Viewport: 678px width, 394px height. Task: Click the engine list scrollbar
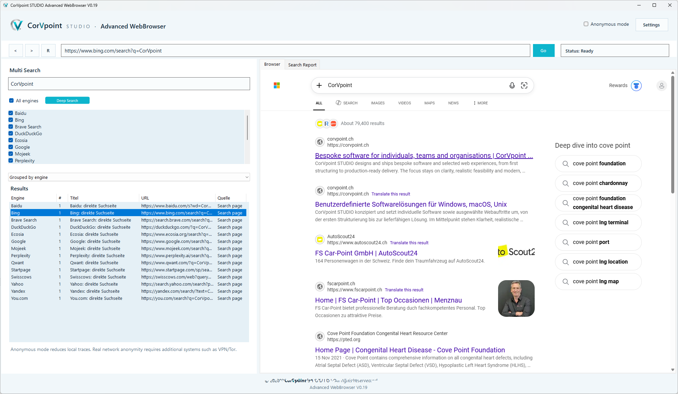pos(247,127)
